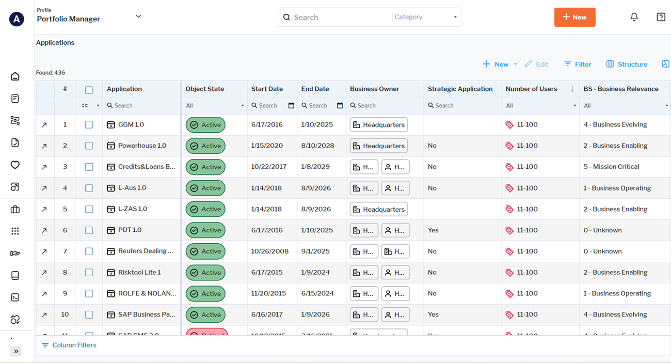This screenshot has width=671, height=363.
Task: Toggle the select-all checkbox in header
Action: [x=89, y=90]
